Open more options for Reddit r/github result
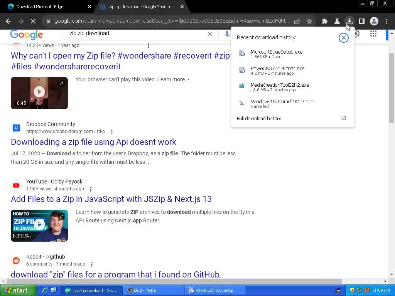 92,264
